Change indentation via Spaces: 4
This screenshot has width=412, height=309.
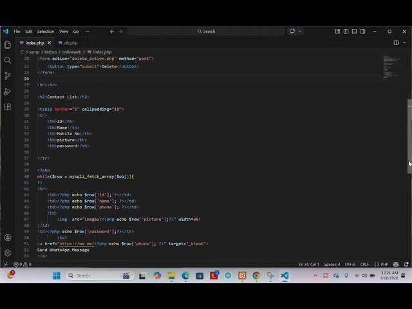[x=332, y=265]
